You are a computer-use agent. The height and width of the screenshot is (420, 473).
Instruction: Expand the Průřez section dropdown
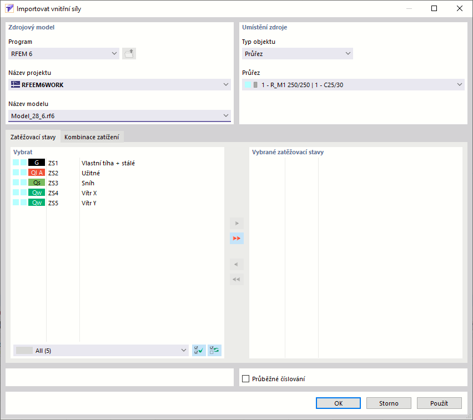click(x=353, y=85)
